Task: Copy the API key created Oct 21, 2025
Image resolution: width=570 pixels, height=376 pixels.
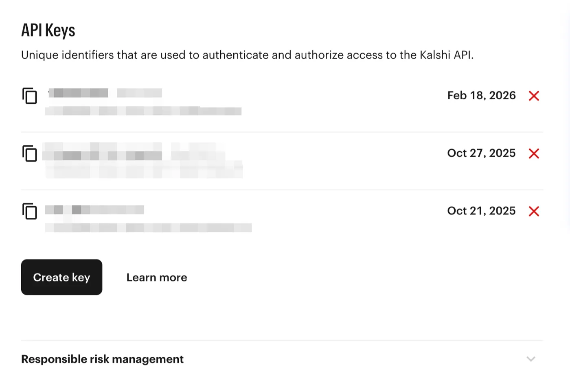Action: pyautogui.click(x=30, y=211)
